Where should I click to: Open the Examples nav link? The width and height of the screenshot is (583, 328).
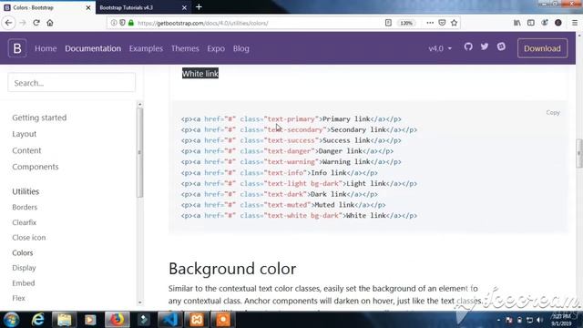tap(146, 48)
